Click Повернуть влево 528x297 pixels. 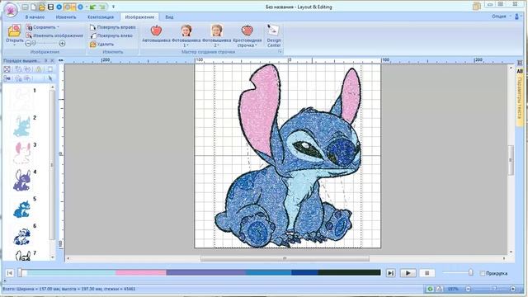point(111,35)
